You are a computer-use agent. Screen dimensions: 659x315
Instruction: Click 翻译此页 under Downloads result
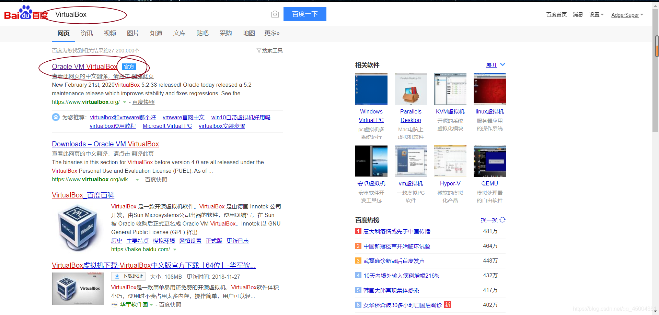click(143, 154)
